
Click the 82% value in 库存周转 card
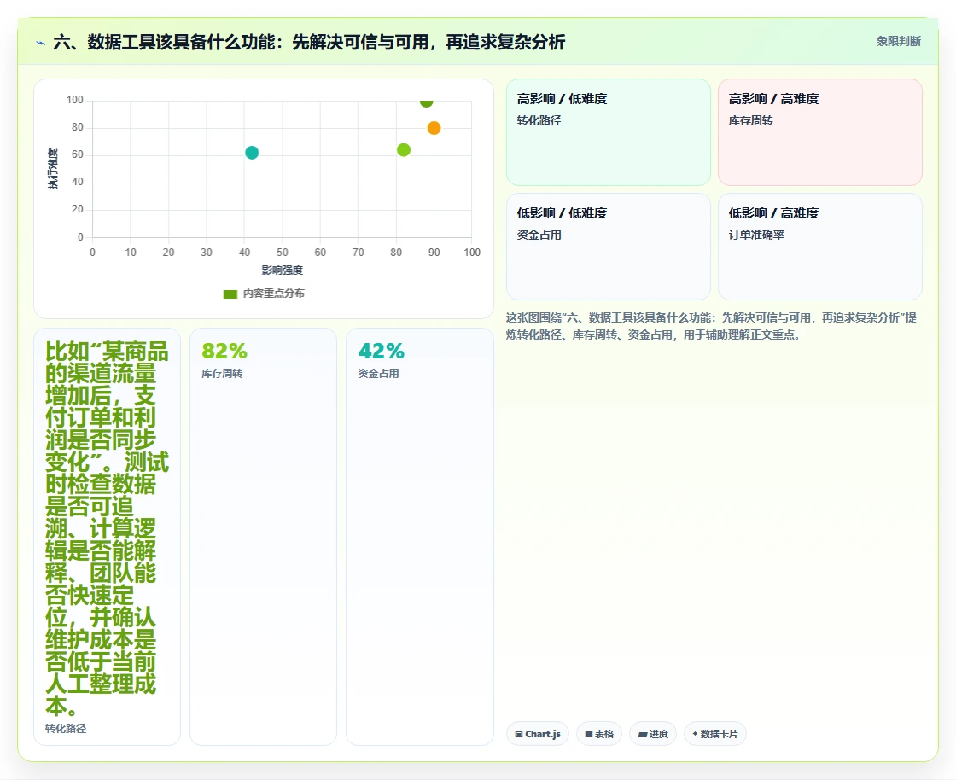click(224, 351)
